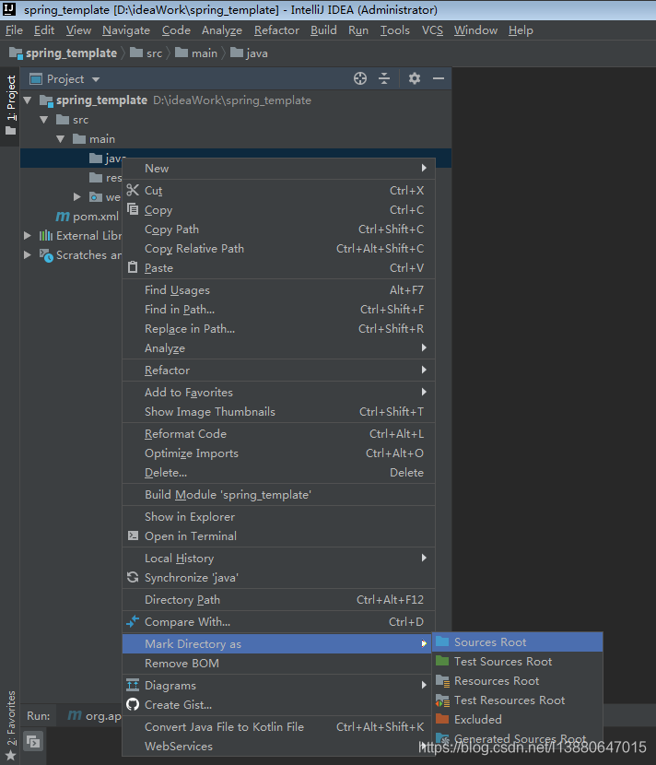
Task: Click the green Test Sources Root folder icon
Action: click(x=442, y=661)
